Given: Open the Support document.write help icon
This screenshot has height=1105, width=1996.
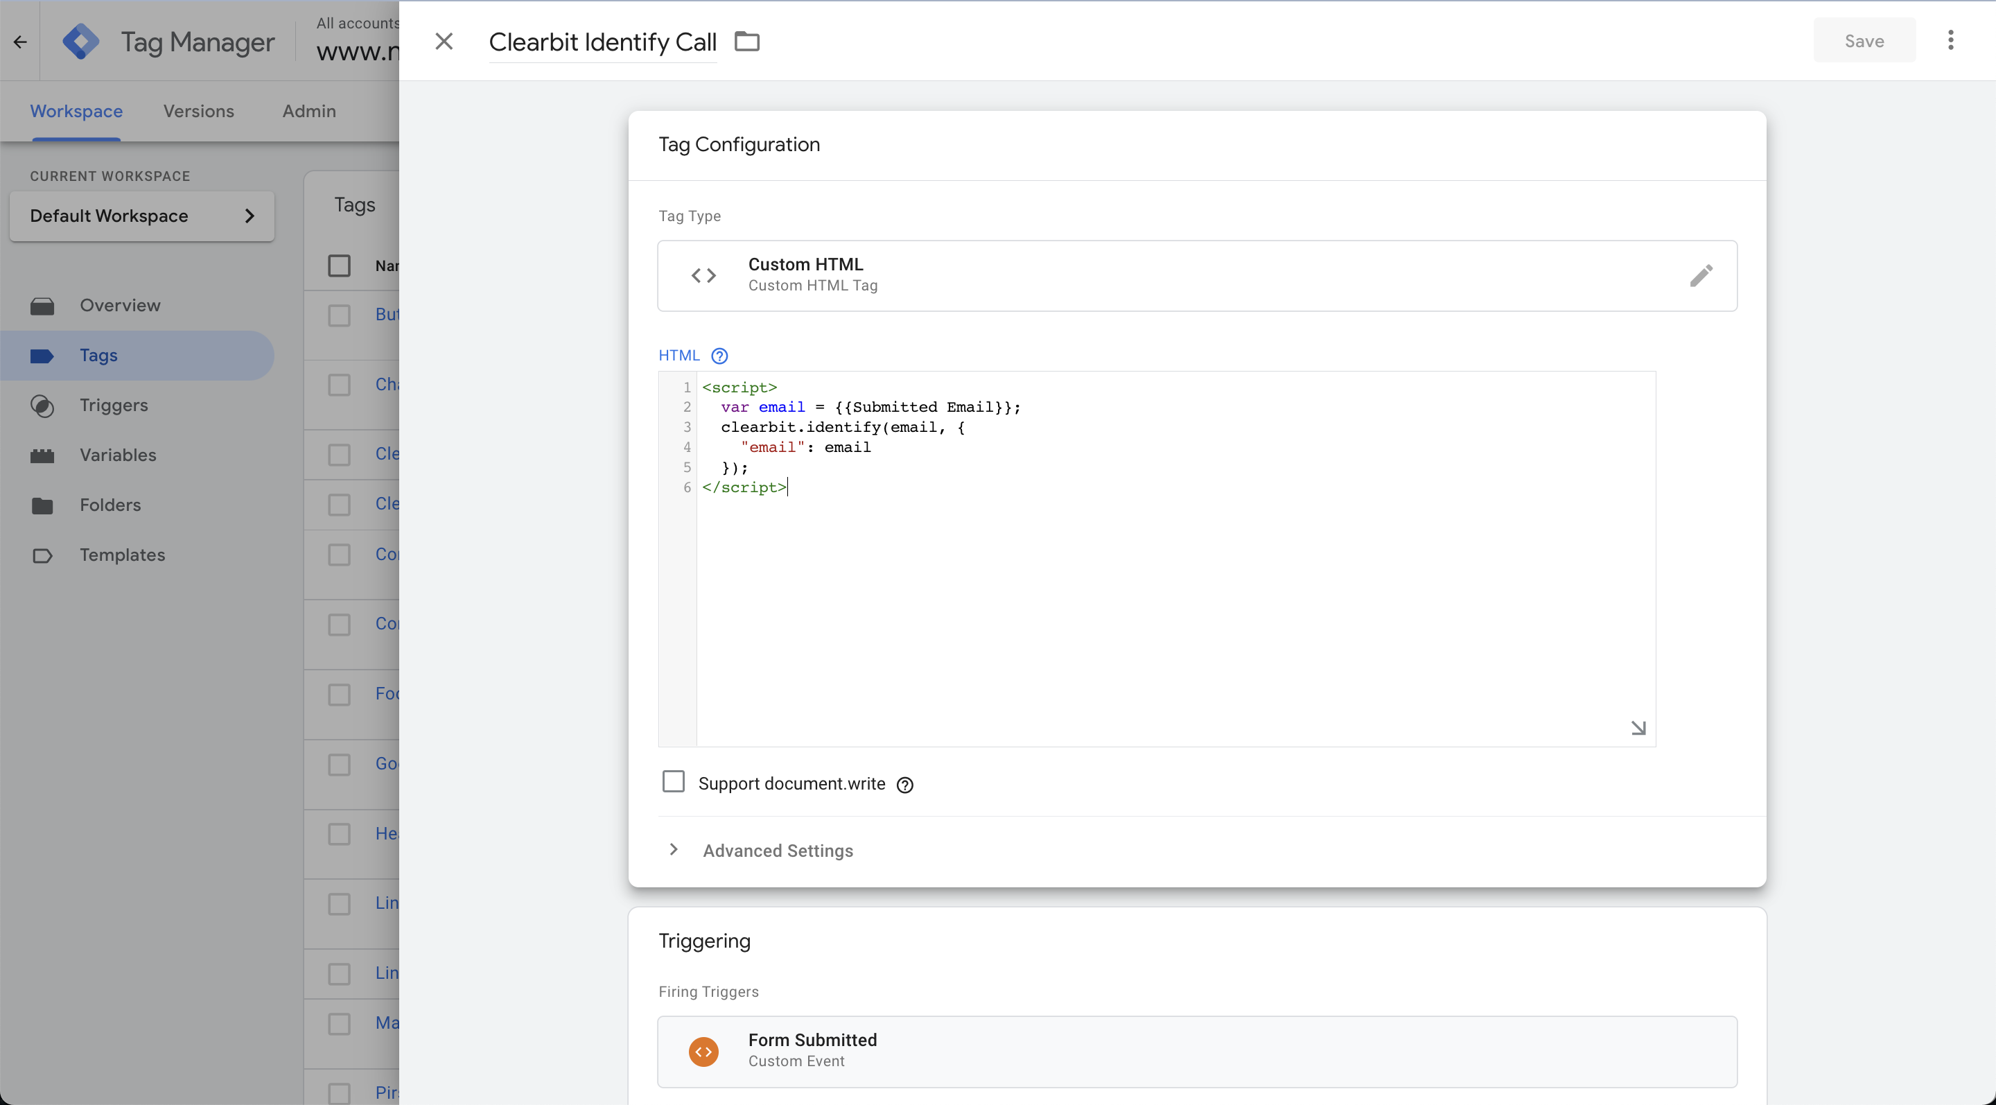Looking at the screenshot, I should point(904,785).
